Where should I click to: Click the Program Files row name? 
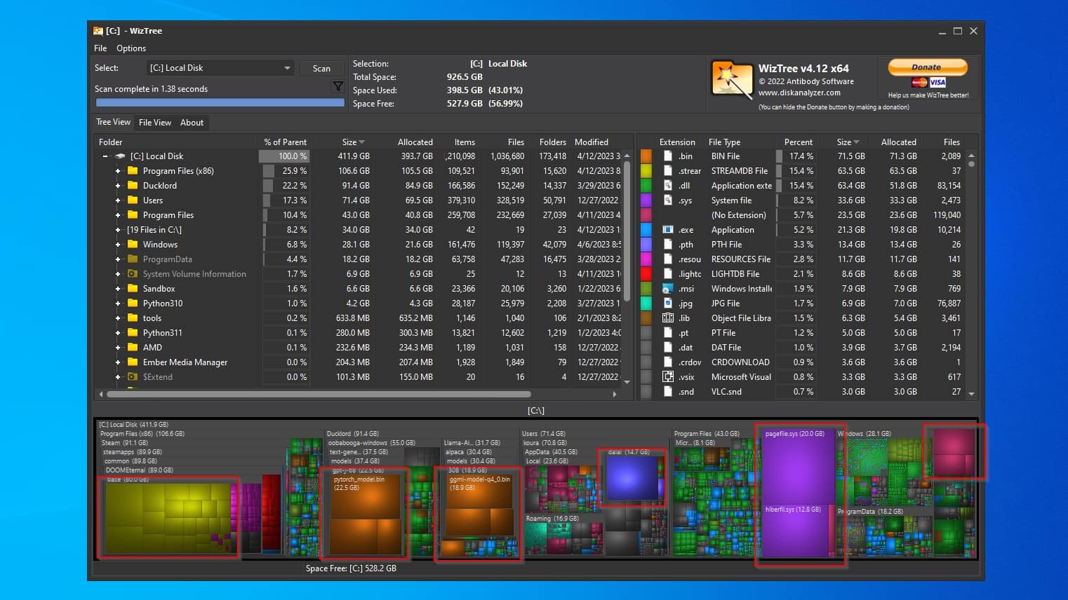168,215
